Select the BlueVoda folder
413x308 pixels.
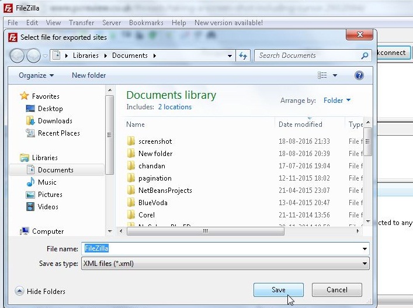147,203
